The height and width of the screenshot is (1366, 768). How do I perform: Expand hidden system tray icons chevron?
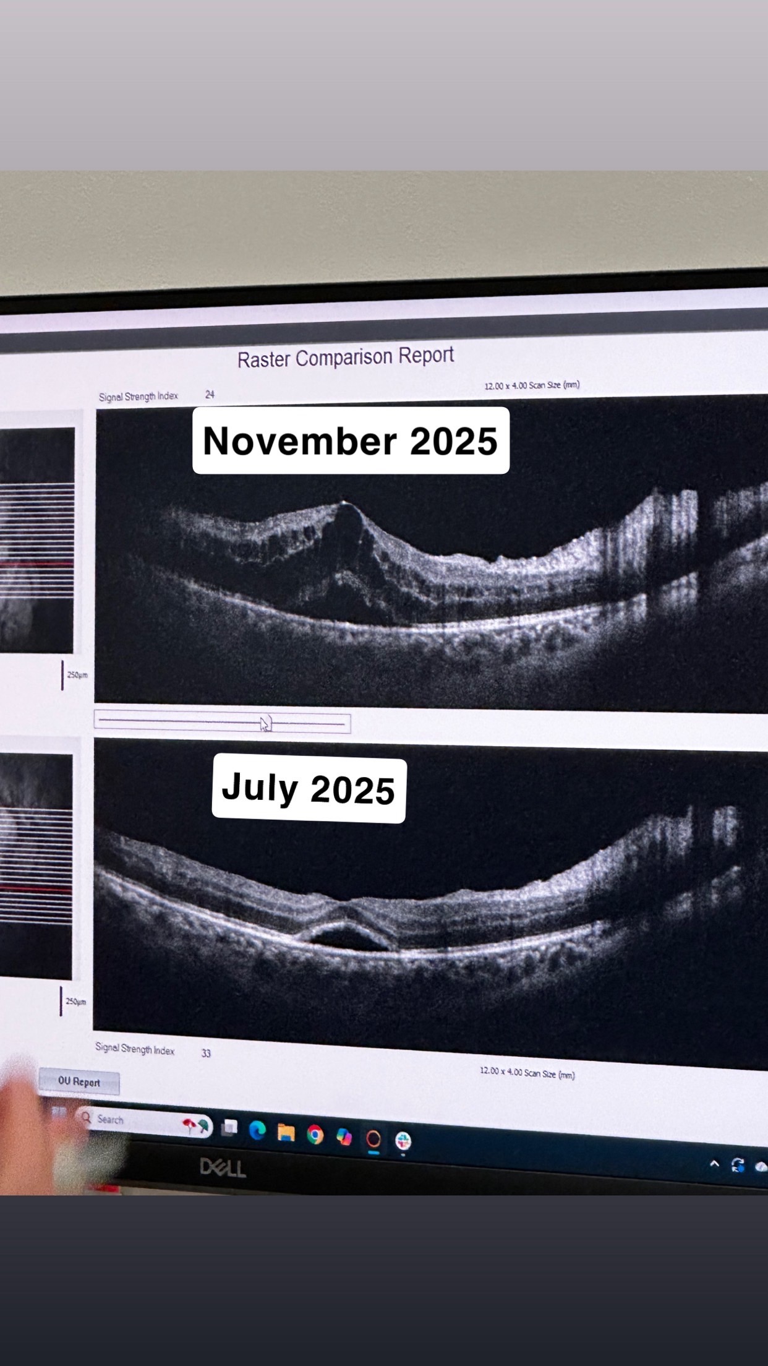pyautogui.click(x=714, y=1164)
